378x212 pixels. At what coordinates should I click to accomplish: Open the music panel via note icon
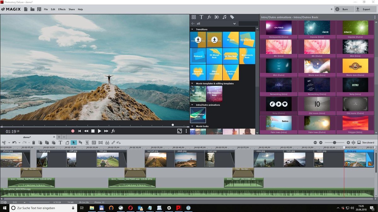[224, 17]
